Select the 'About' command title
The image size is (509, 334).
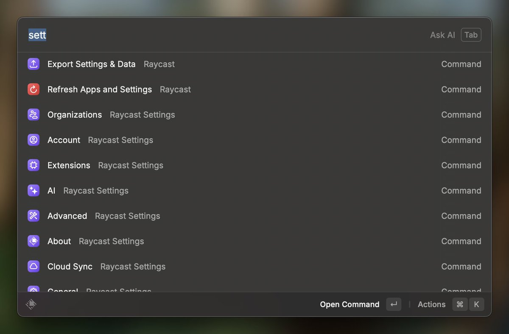59,241
